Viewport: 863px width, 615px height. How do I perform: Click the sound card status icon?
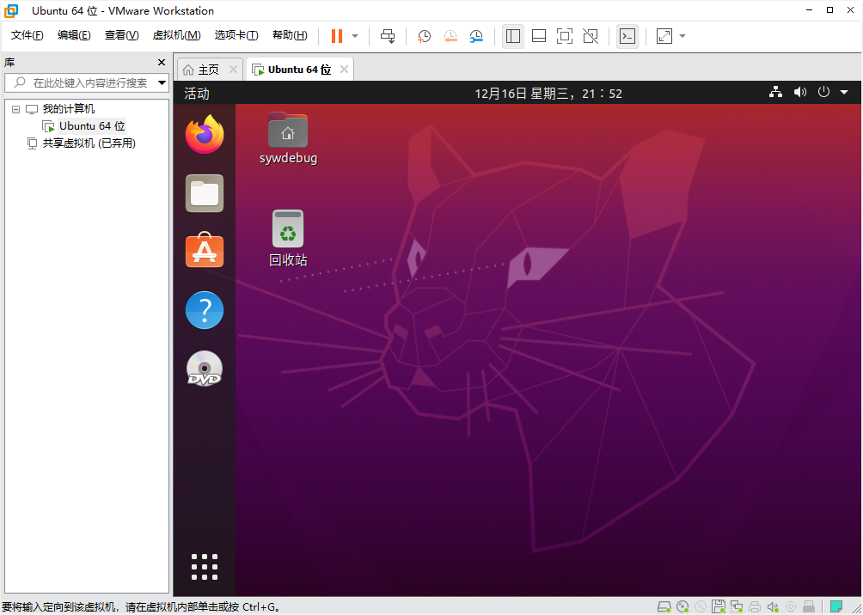(x=773, y=606)
